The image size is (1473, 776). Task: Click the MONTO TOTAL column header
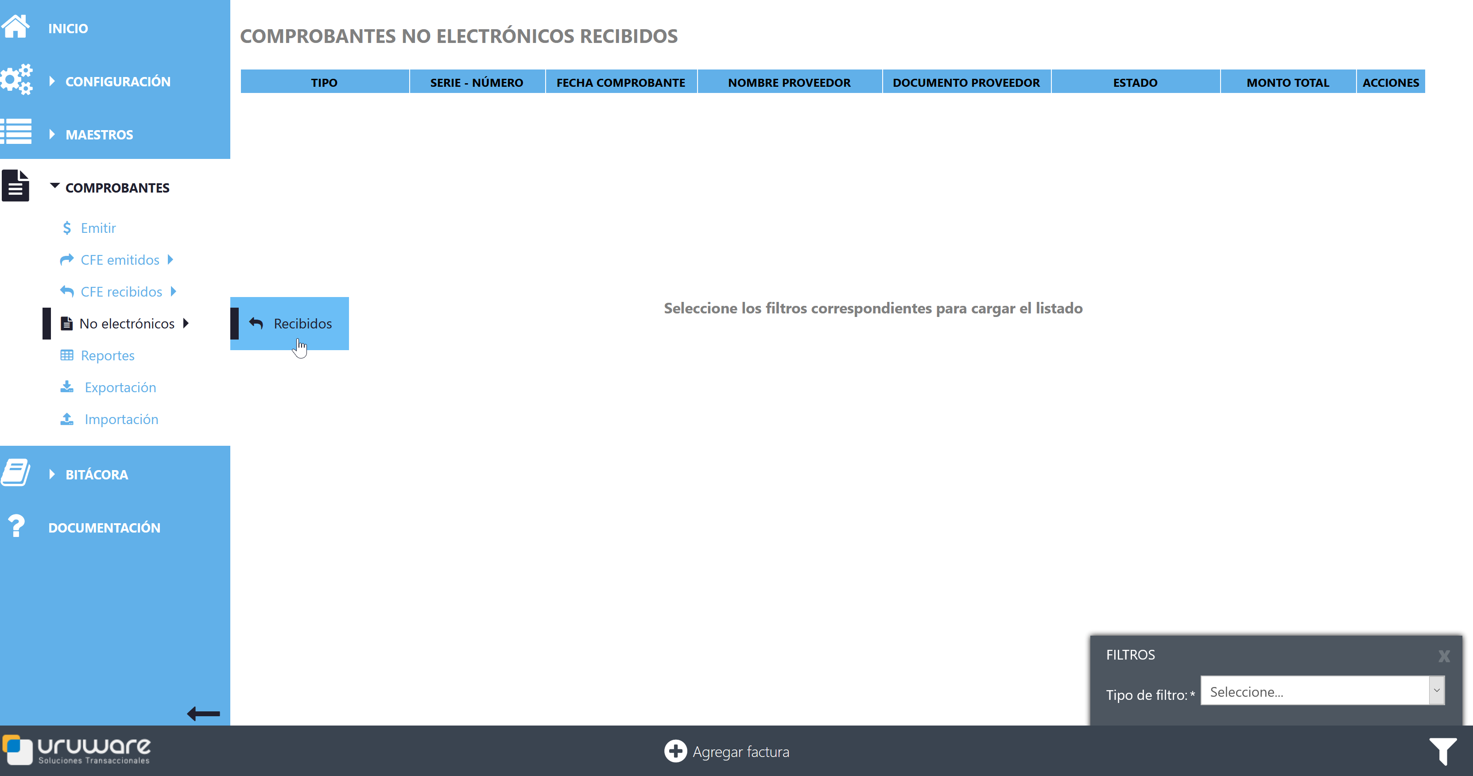click(1287, 82)
